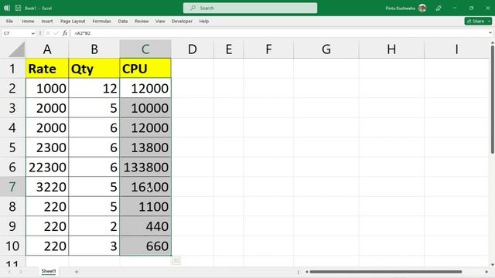
Task: Click the Cancel X icon in formula bar
Action: tap(48, 33)
